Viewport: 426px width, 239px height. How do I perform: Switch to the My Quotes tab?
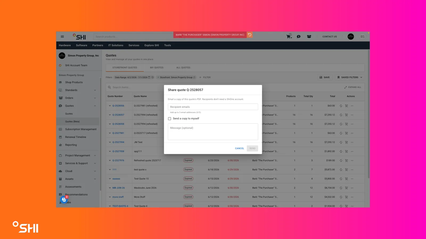[x=157, y=67]
